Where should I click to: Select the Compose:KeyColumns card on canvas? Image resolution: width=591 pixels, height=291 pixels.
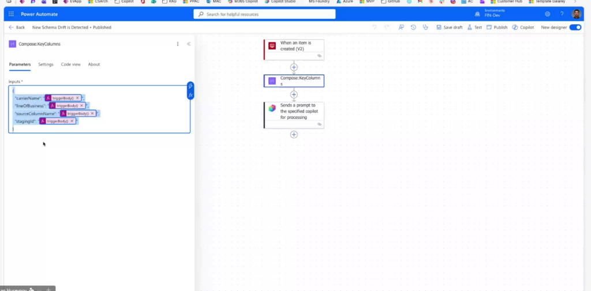click(294, 81)
